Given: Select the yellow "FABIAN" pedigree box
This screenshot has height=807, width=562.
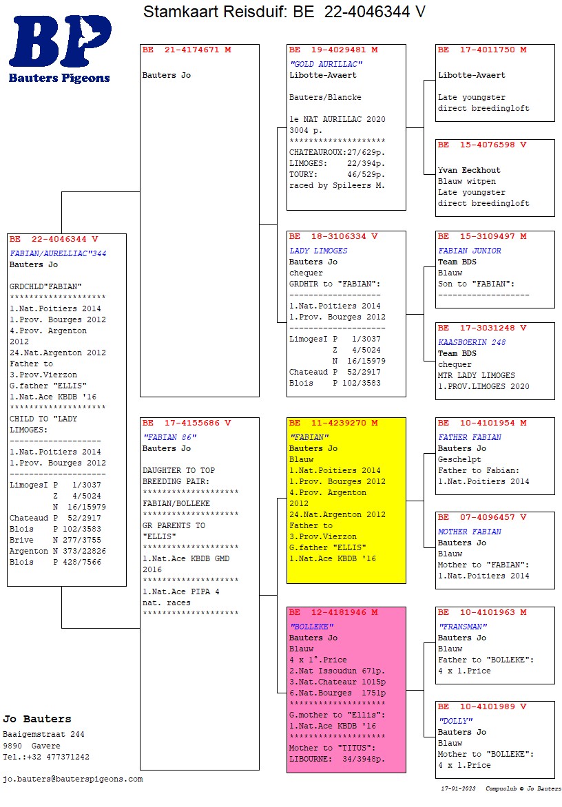Looking at the screenshot, I should point(346,500).
